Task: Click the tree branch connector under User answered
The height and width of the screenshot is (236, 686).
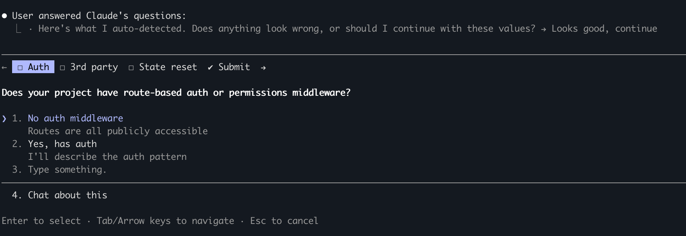Action: pyautogui.click(x=18, y=29)
